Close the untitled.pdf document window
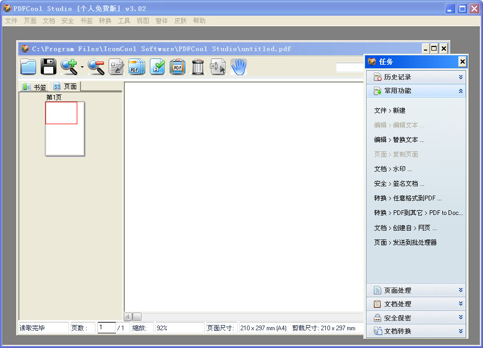The image size is (483, 348). (x=443, y=49)
